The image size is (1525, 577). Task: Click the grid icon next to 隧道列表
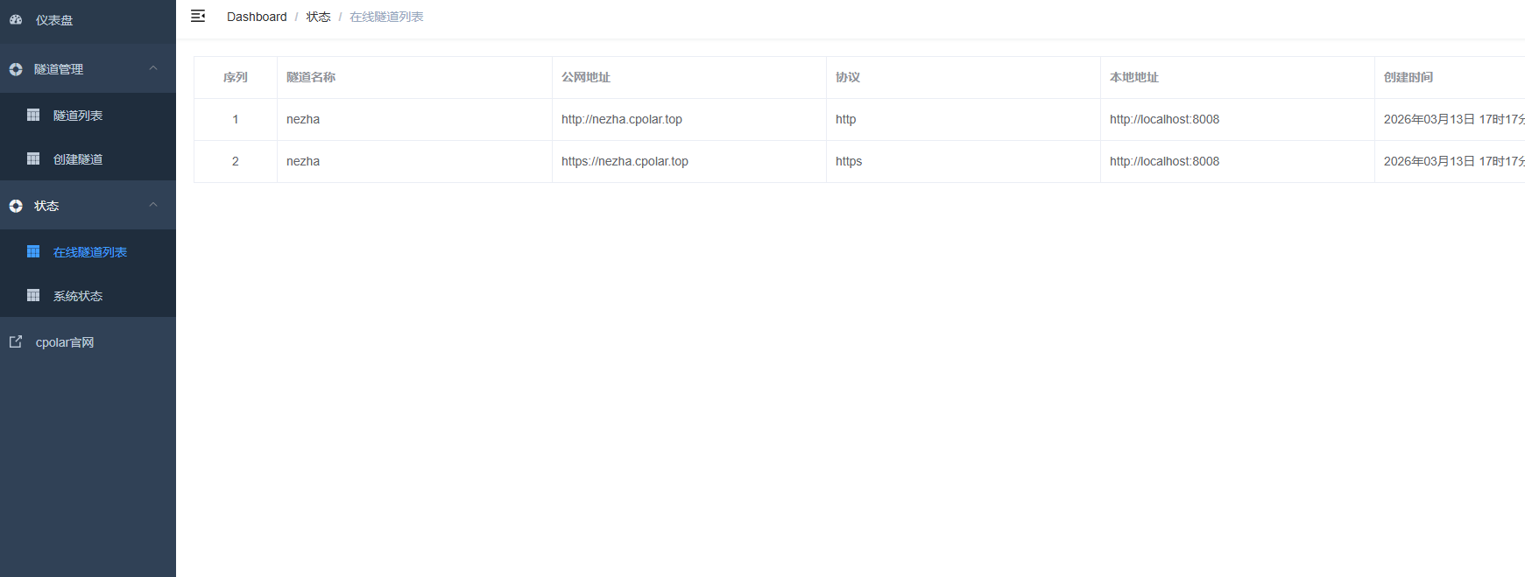coord(33,115)
